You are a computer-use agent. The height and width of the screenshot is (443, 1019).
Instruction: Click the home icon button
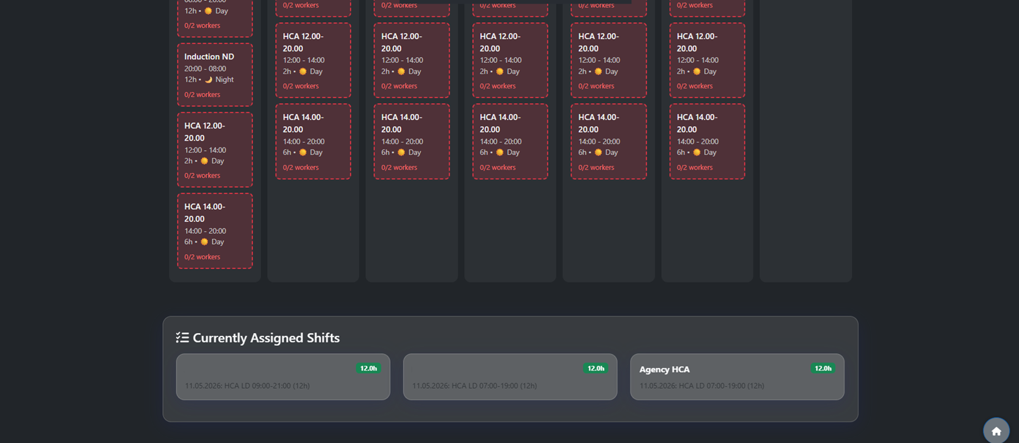tap(996, 431)
